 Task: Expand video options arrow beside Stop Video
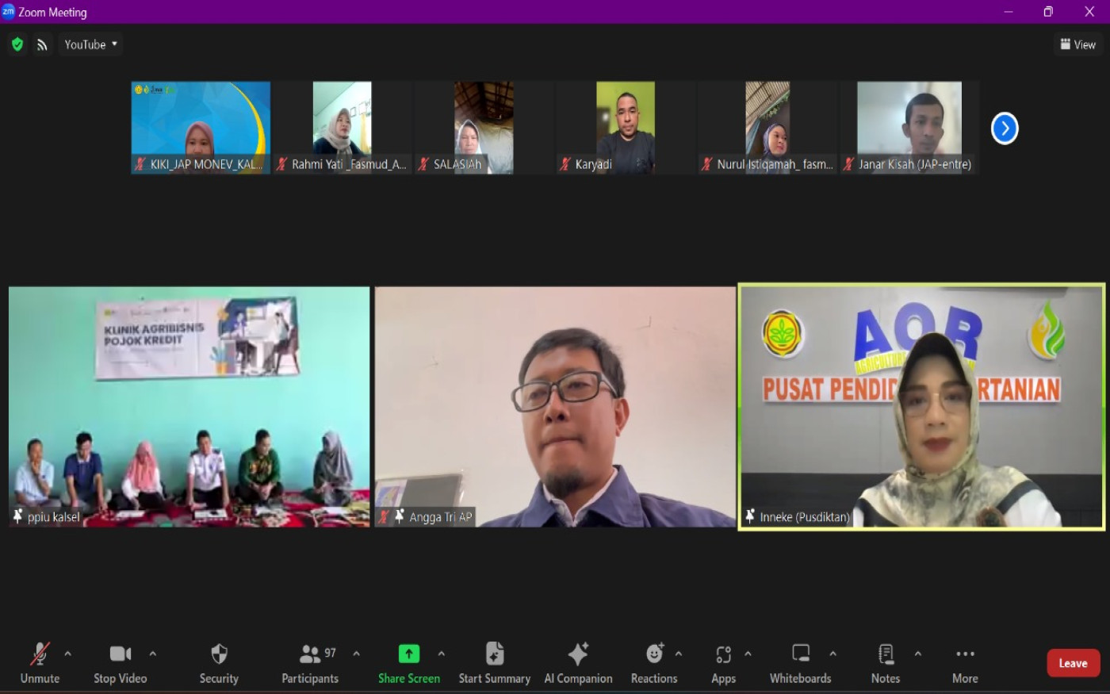[153, 654]
